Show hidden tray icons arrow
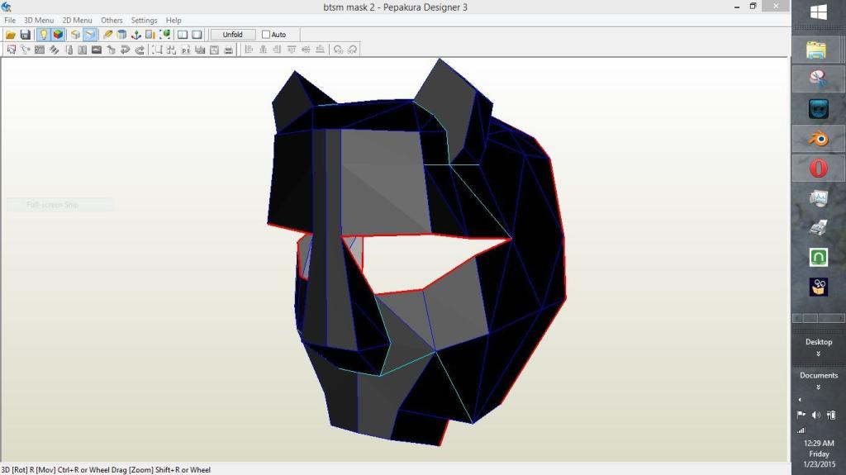Screen dimensions: 846x475 [800, 400]
